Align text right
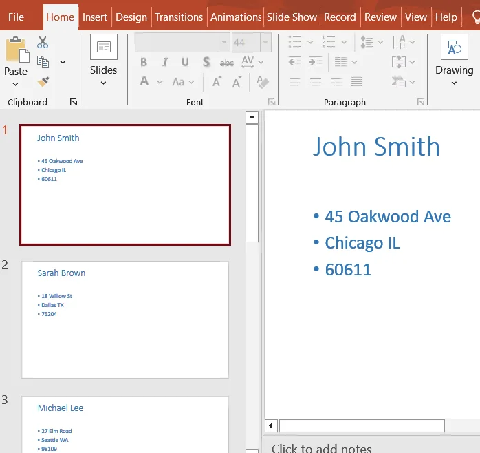 pyautogui.click(x=337, y=82)
